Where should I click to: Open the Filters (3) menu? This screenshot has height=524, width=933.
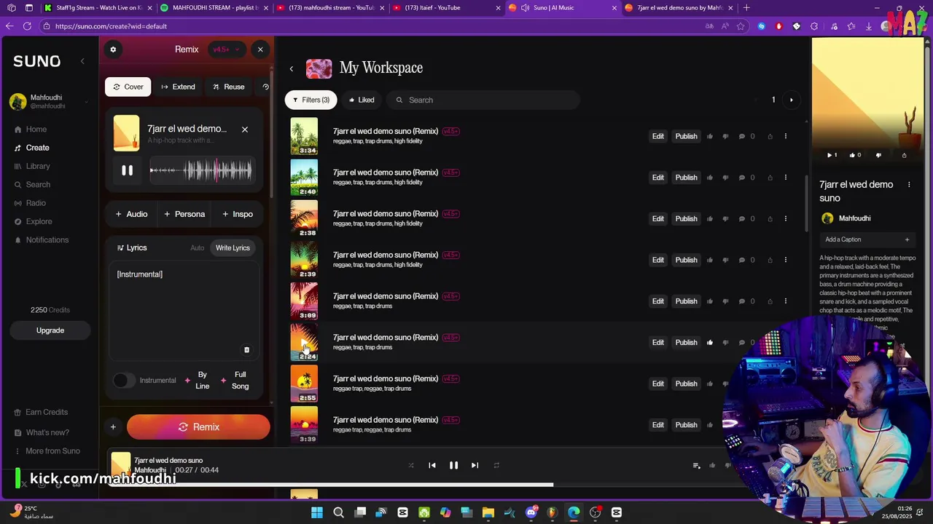pyautogui.click(x=311, y=100)
